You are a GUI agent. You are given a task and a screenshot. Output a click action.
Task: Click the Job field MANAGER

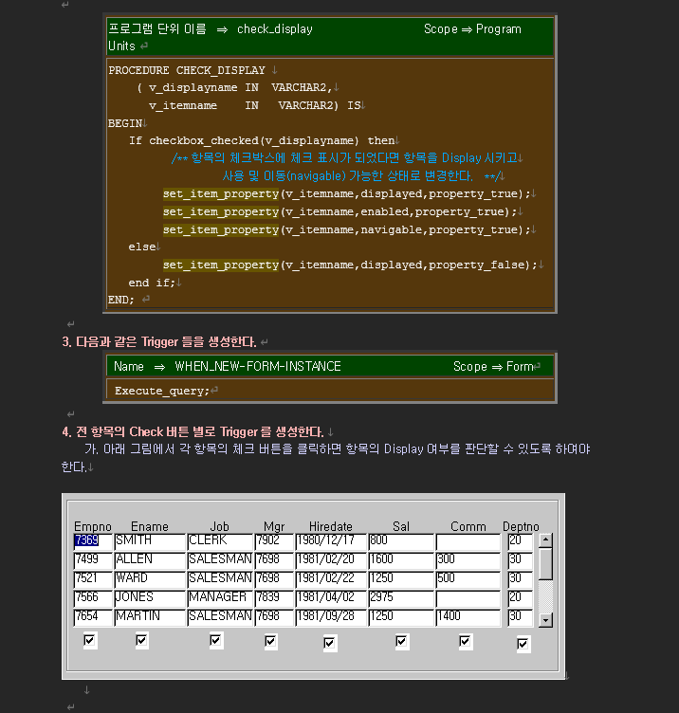[220, 598]
